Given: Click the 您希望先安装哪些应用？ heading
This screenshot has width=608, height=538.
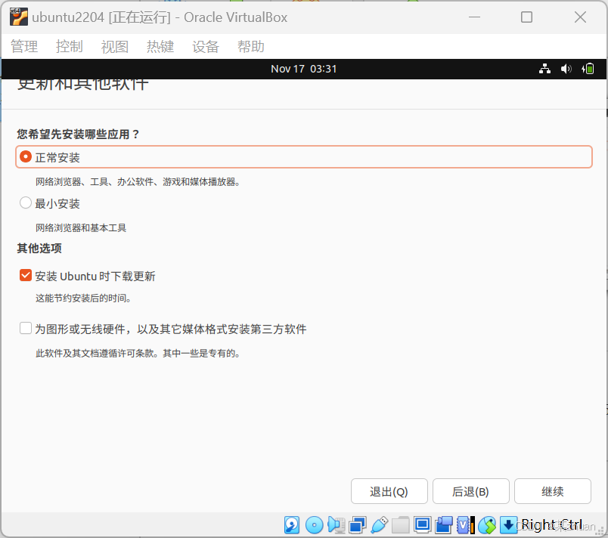Looking at the screenshot, I should 78,134.
